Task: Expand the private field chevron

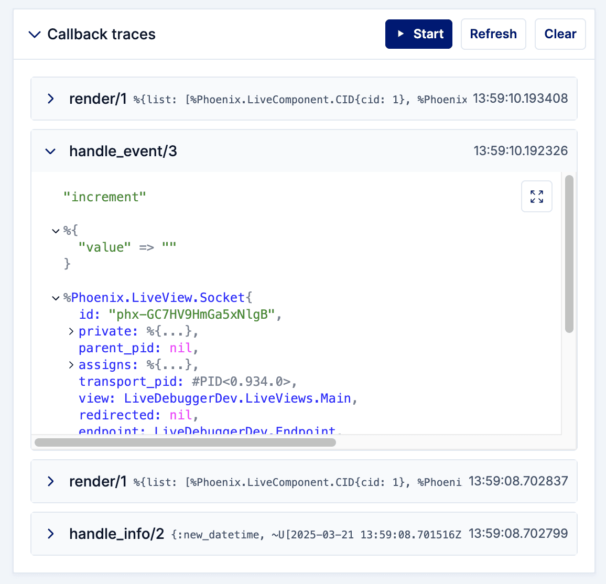Action: 71,331
